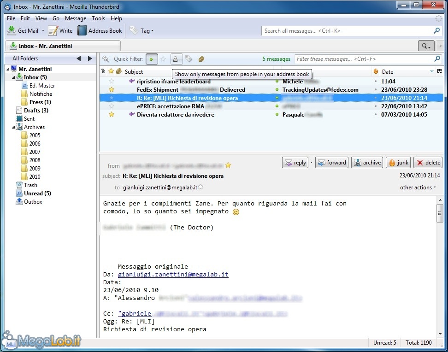Click the gianluigi.zanettini@megalab.it link in body

[x=173, y=274]
